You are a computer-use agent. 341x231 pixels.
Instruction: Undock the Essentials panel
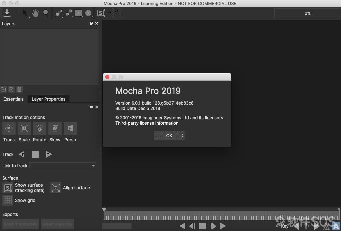91,107
